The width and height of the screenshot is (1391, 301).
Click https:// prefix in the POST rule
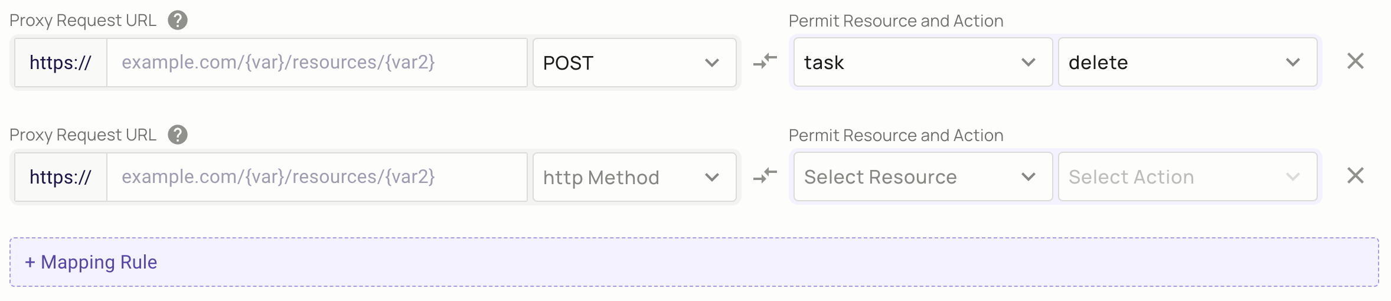(61, 63)
